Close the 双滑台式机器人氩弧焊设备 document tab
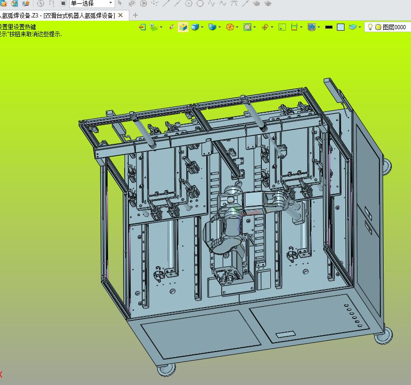This screenshot has height=385, width=411. click(121, 15)
